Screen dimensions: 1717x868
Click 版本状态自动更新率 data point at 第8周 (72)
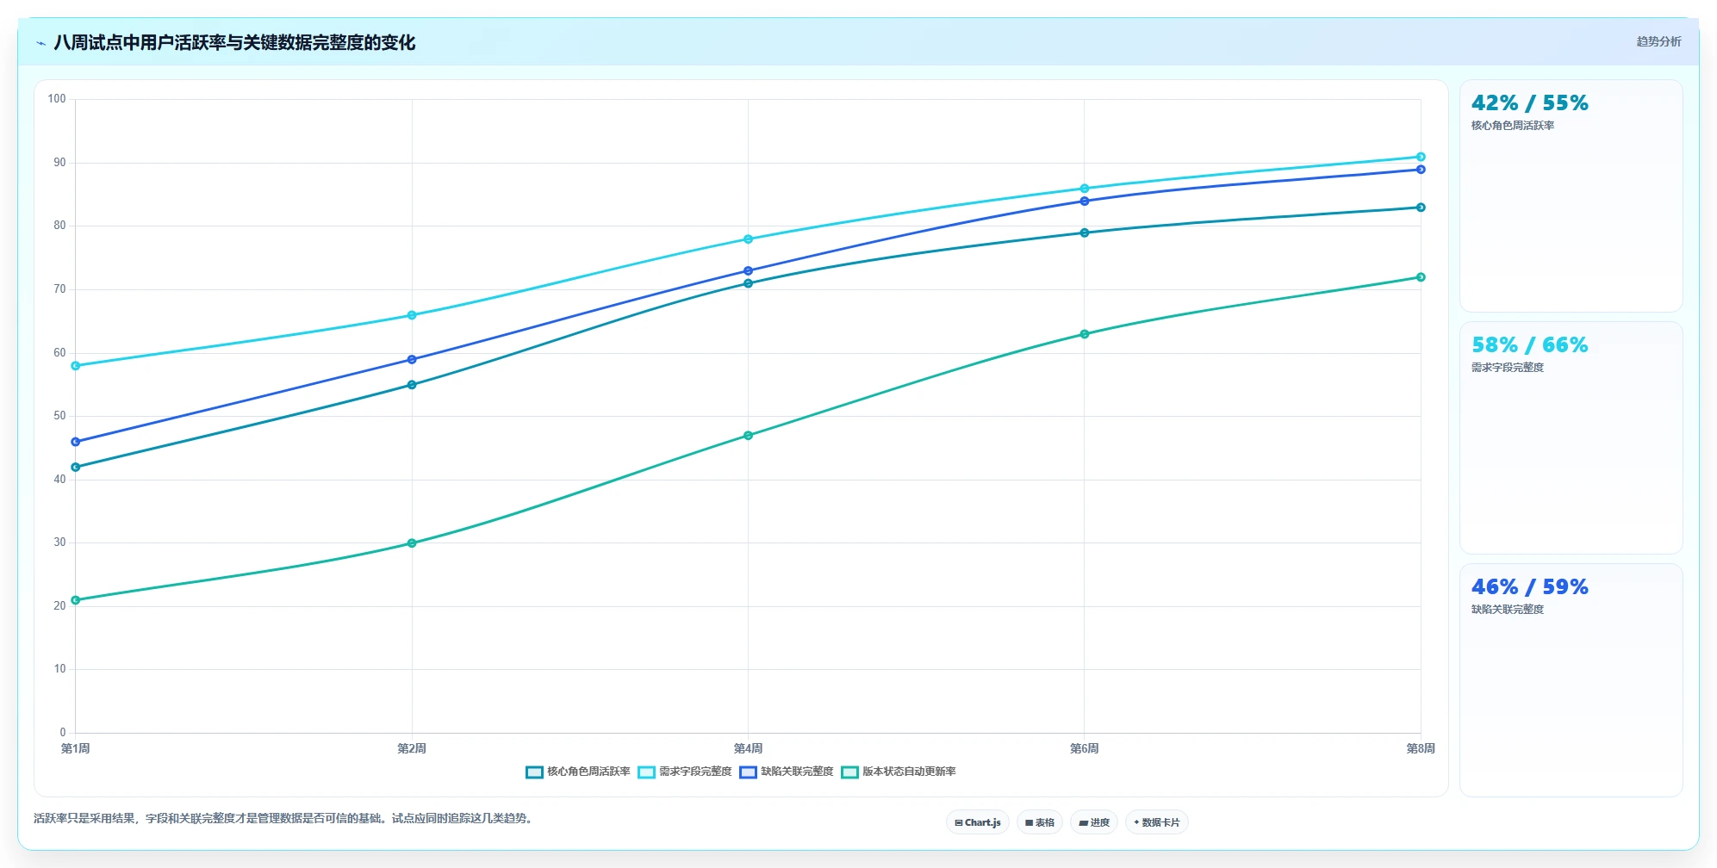(1421, 277)
